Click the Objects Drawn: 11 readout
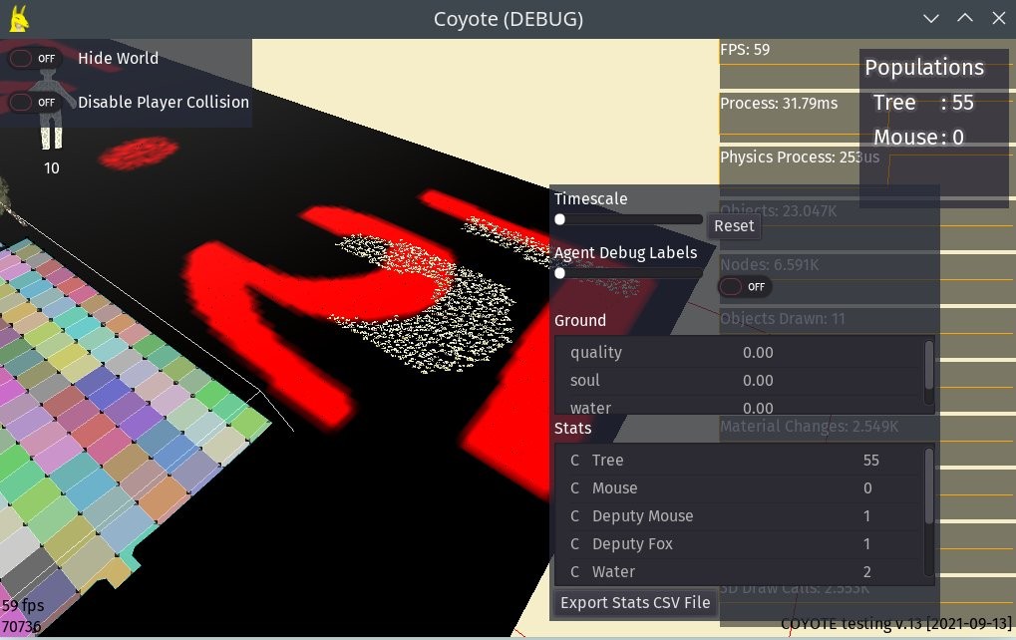Viewport: 1016px width, 640px height. (x=782, y=319)
